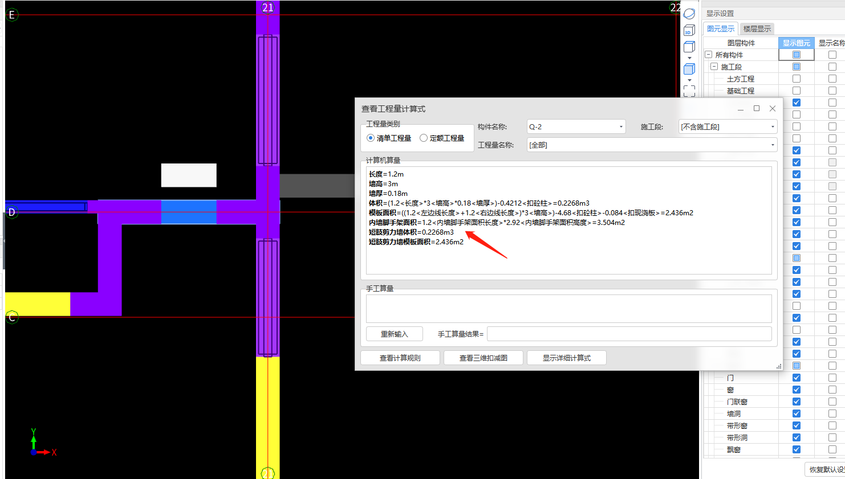Click the 体积 formula line
Image resolution: width=845 pixels, height=479 pixels.
[x=479, y=203]
